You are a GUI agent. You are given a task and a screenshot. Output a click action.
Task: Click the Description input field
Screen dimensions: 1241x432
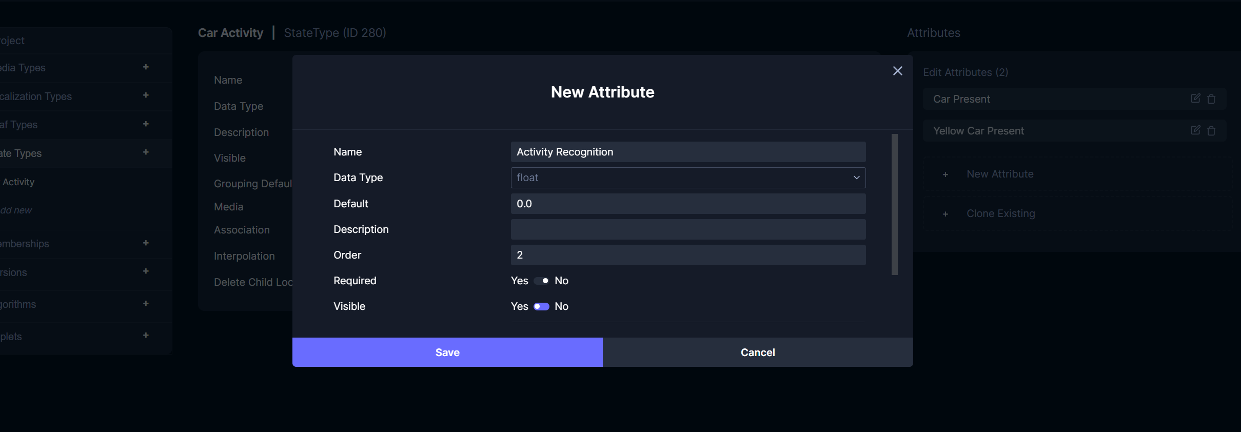pyautogui.click(x=688, y=229)
